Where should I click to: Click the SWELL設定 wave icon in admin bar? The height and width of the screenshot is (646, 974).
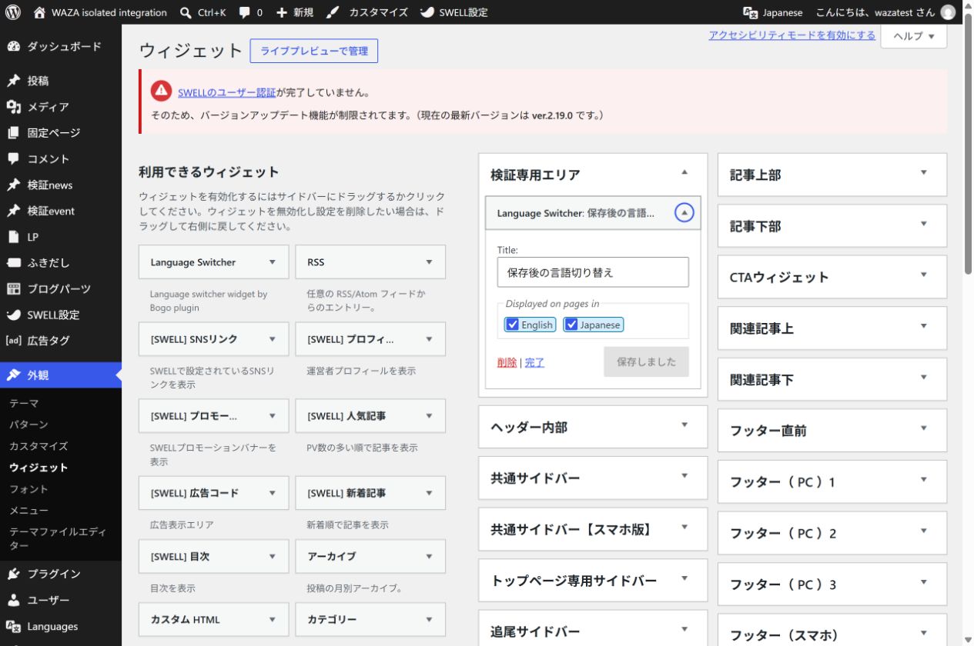[x=427, y=12]
